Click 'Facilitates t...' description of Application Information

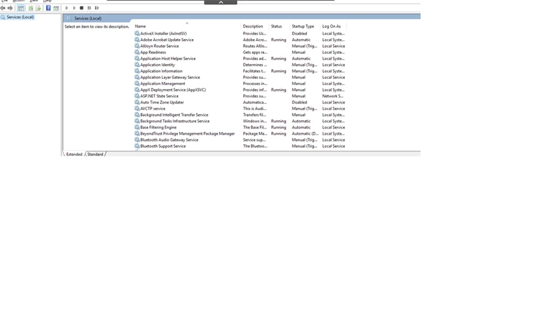(254, 71)
